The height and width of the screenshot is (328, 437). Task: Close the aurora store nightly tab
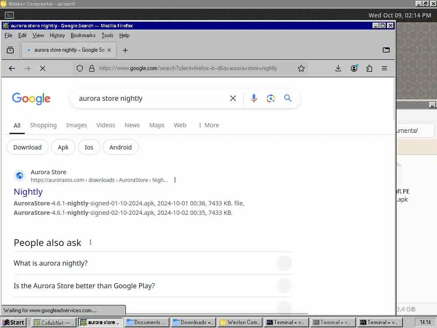(109, 50)
